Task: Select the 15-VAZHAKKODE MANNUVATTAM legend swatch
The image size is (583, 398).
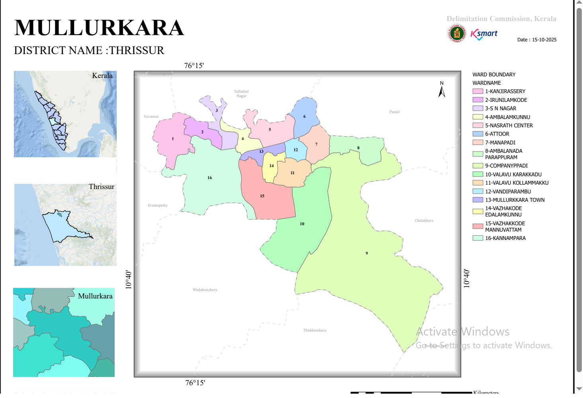Action: tap(478, 226)
